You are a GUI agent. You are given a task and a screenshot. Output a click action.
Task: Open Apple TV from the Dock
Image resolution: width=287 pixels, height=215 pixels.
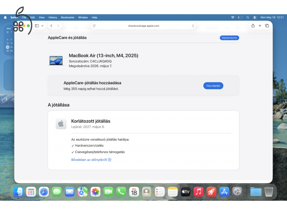pos(186,192)
